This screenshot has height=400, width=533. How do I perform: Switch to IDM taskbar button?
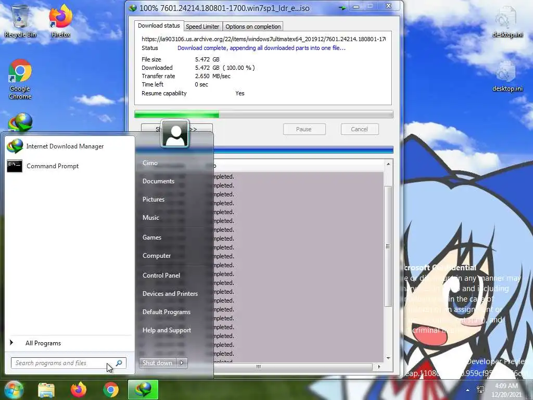pos(143,390)
